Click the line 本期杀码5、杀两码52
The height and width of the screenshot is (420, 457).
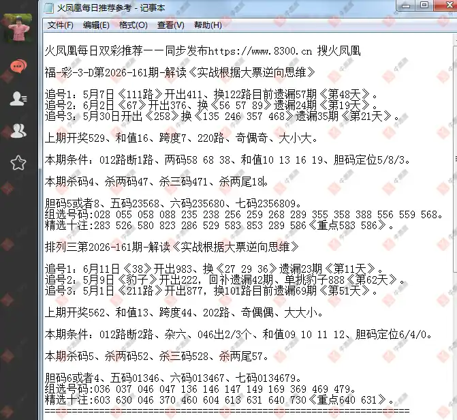coord(157,357)
